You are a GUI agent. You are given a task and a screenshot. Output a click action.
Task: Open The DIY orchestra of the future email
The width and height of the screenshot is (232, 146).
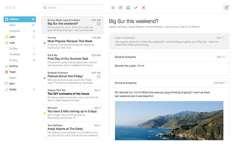pyautogui.click(x=73, y=96)
